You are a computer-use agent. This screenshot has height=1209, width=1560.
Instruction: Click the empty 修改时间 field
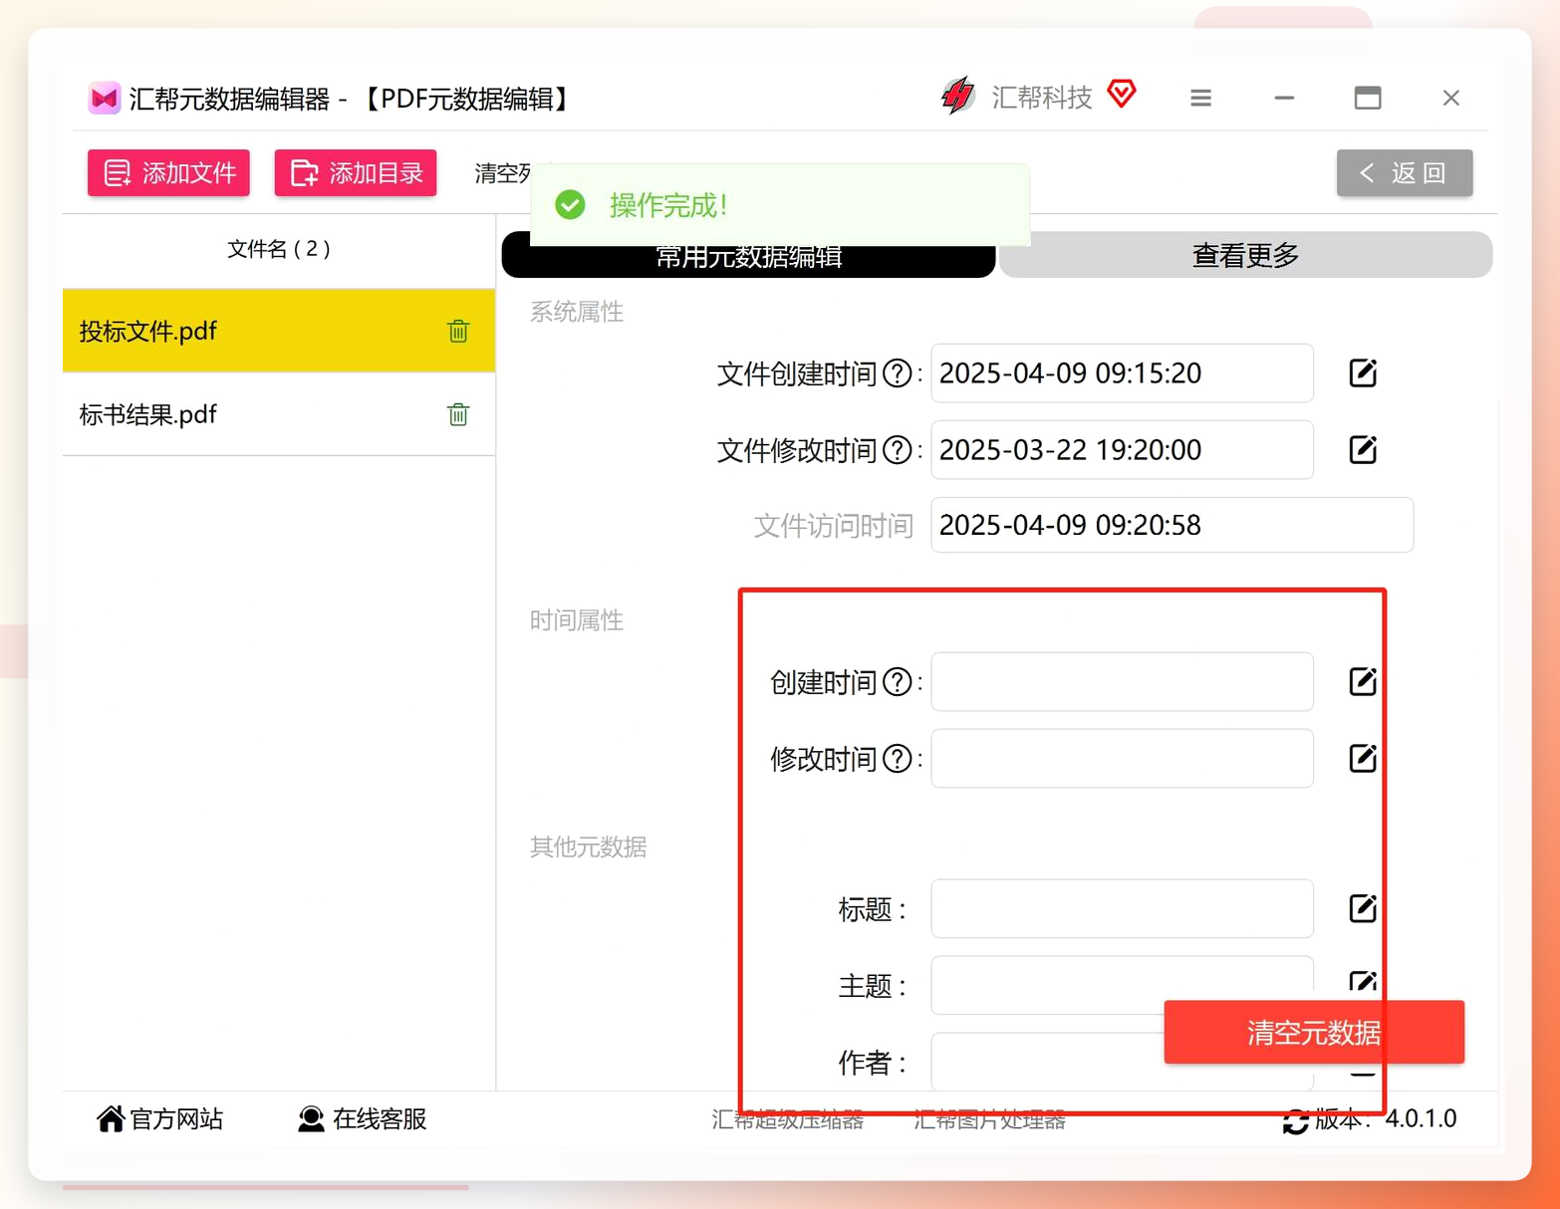click(x=1122, y=759)
